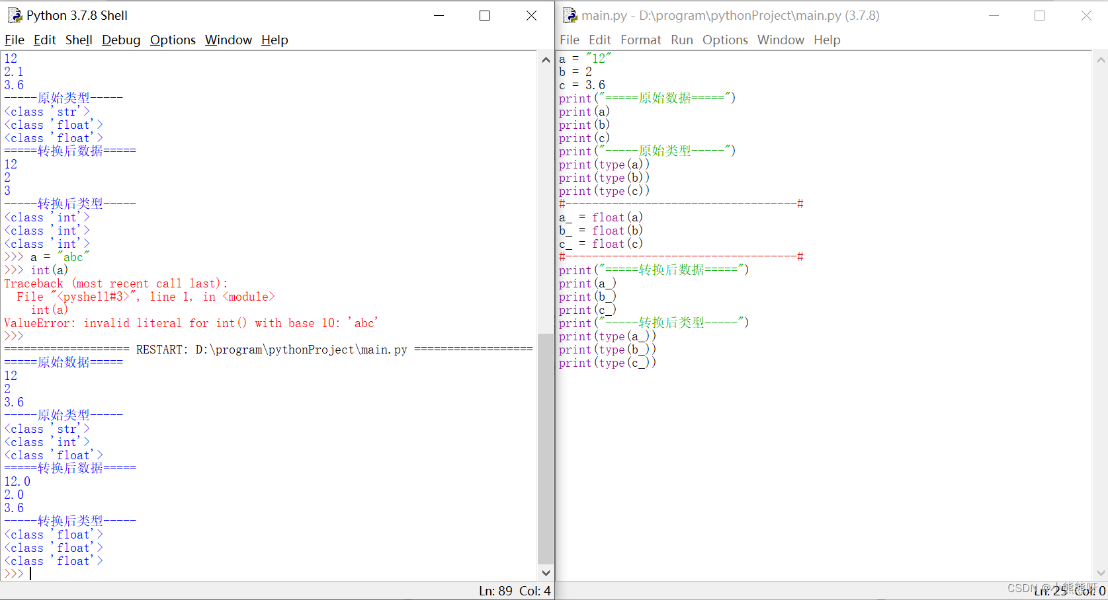Click the RESTART main.py line in Shell
The height and width of the screenshot is (600, 1108).
(x=269, y=350)
